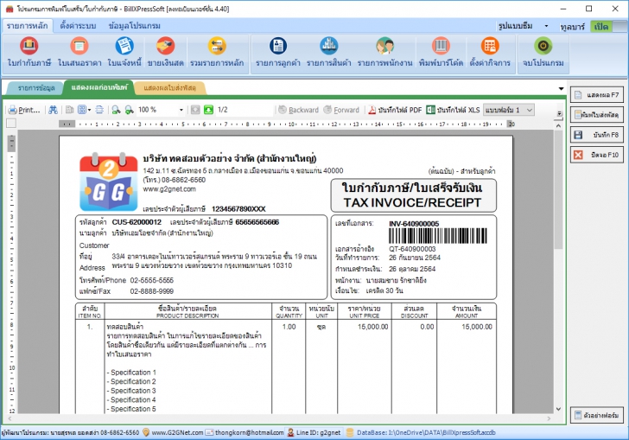Click the binoculars find icon
Screen dimensions: 629x440
point(53,110)
